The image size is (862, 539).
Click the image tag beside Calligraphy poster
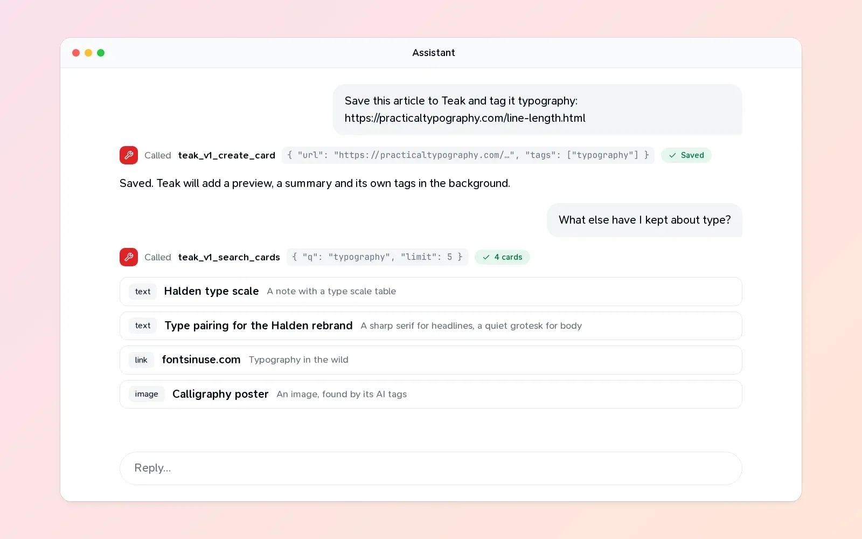coord(147,394)
